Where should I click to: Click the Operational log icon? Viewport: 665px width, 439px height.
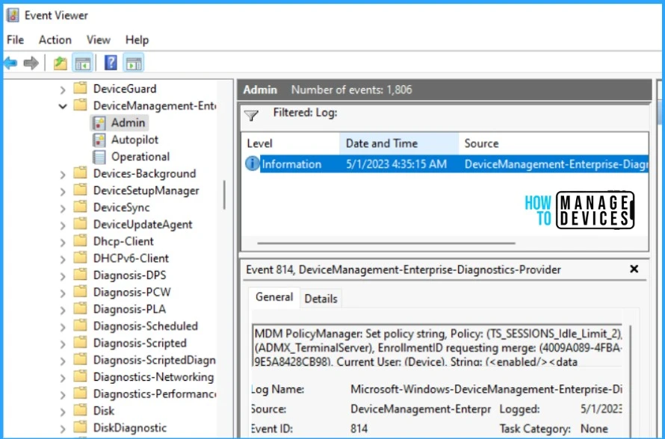pyautogui.click(x=99, y=157)
